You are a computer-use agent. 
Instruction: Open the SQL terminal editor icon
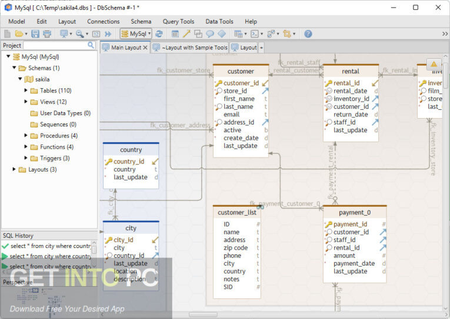click(x=254, y=34)
